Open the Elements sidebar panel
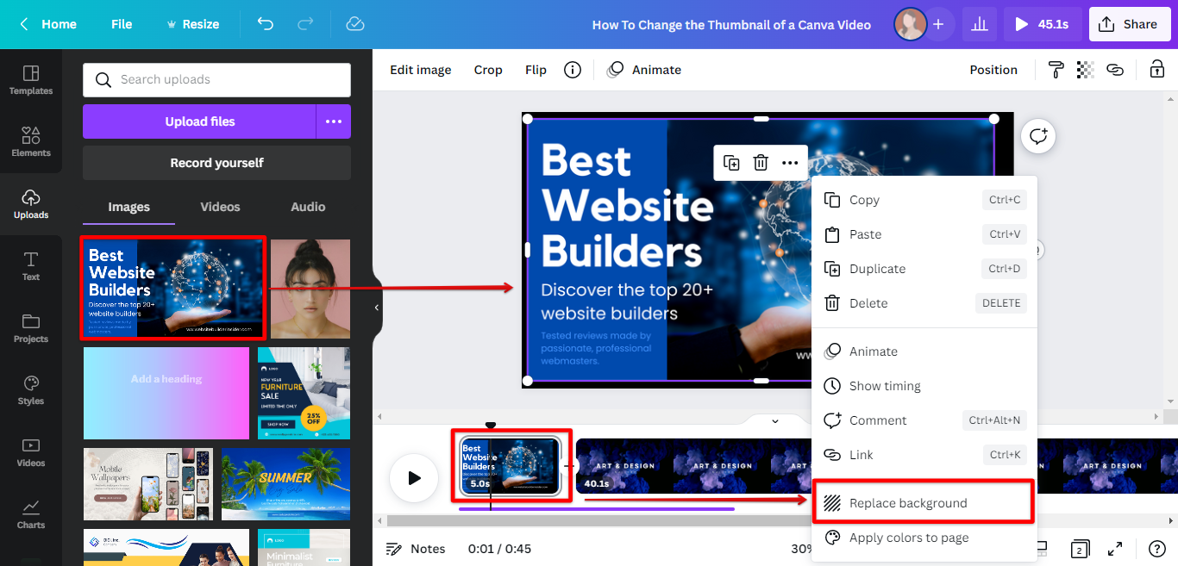Screen dimensions: 1178x566 click(31, 141)
